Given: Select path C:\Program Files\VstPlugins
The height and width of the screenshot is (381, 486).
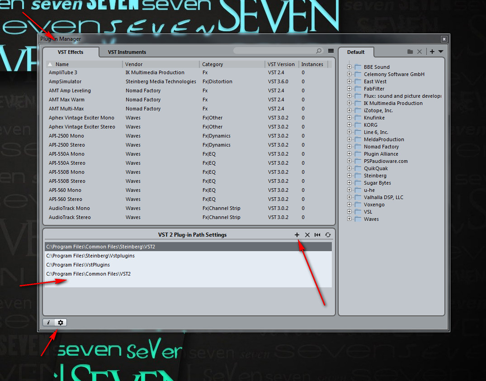Looking at the screenshot, I should pyautogui.click(x=188, y=265).
